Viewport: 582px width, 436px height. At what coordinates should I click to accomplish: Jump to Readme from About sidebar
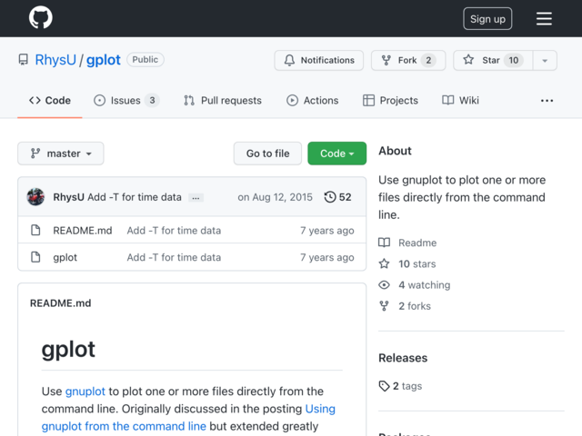(x=407, y=243)
